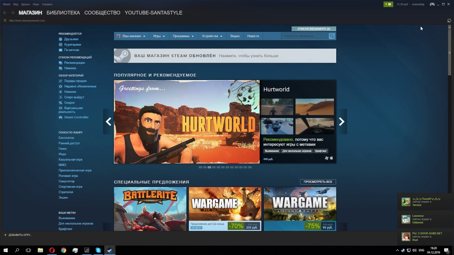Click the tags icon beside По меткам
454x255 pixels.
pyautogui.click(x=61, y=50)
